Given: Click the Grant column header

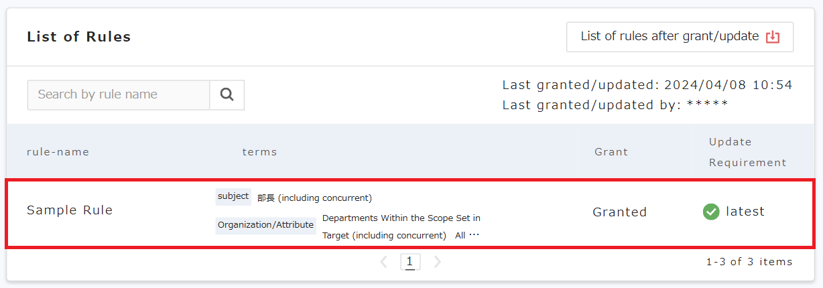Looking at the screenshot, I should pyautogui.click(x=611, y=152).
